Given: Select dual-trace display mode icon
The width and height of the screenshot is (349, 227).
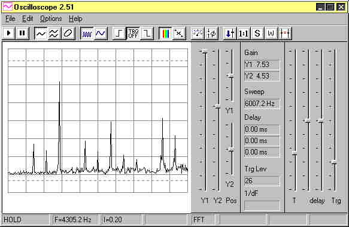Looking at the screenshot, I should pos(54,34).
